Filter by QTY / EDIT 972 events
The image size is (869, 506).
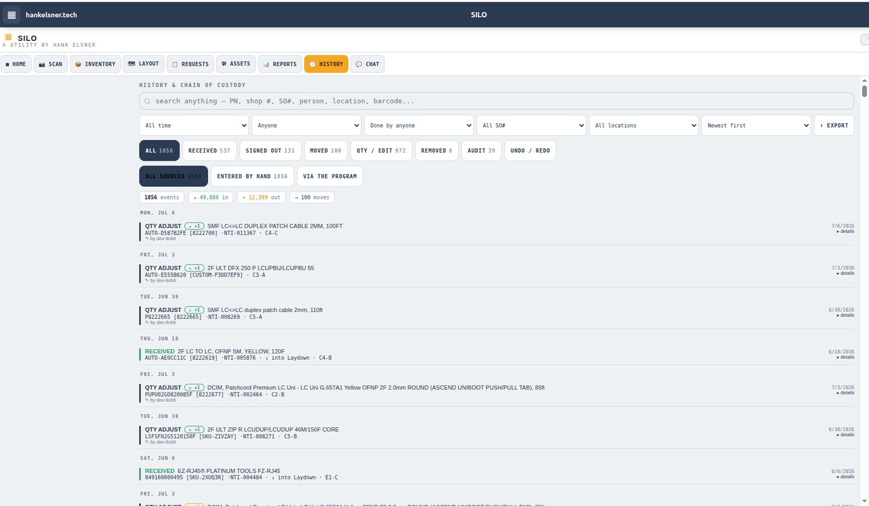coord(381,151)
